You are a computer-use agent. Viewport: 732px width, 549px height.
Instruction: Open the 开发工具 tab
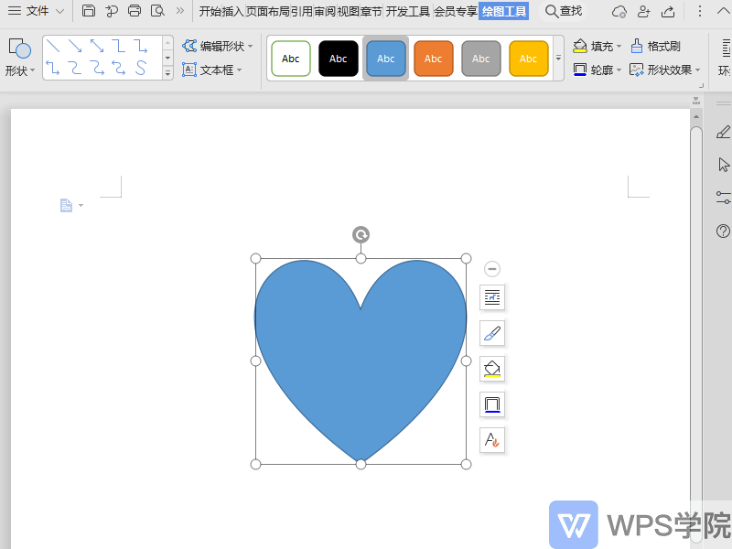407,11
